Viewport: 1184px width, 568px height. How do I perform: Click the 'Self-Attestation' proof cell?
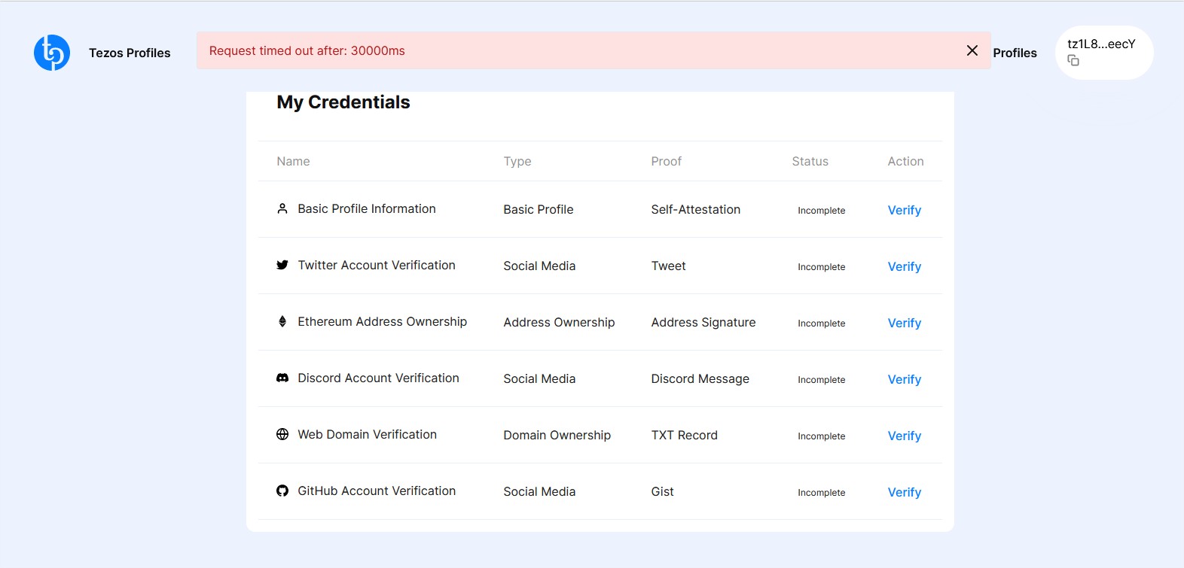(x=696, y=209)
